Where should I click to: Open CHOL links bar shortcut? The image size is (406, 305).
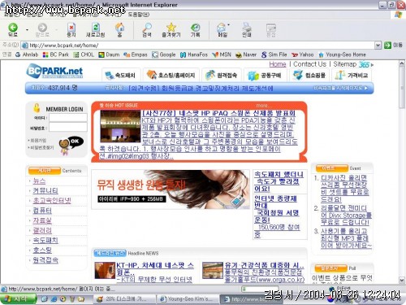[x=84, y=54]
